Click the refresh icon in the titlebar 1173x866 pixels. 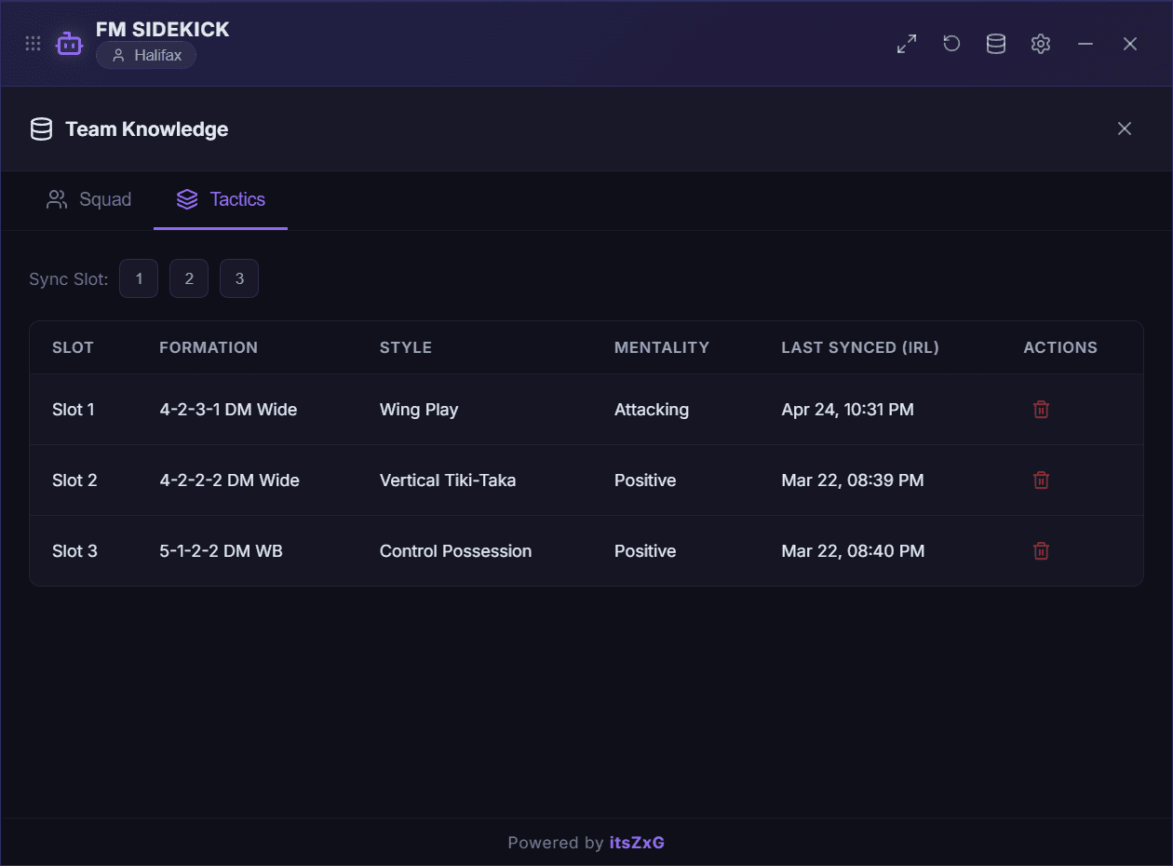pyautogui.click(x=951, y=43)
